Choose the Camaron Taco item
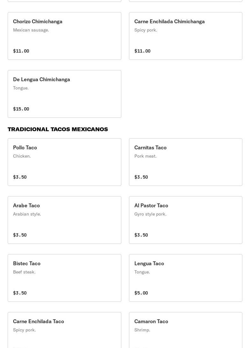 pos(185,330)
